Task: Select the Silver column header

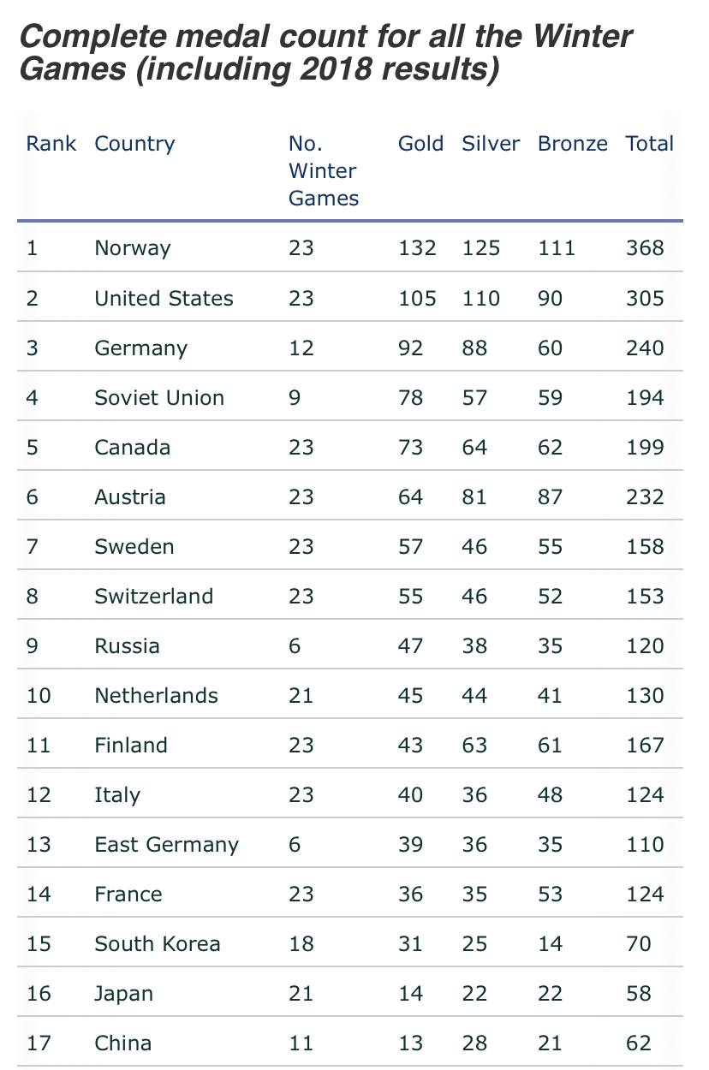Action: click(x=491, y=144)
